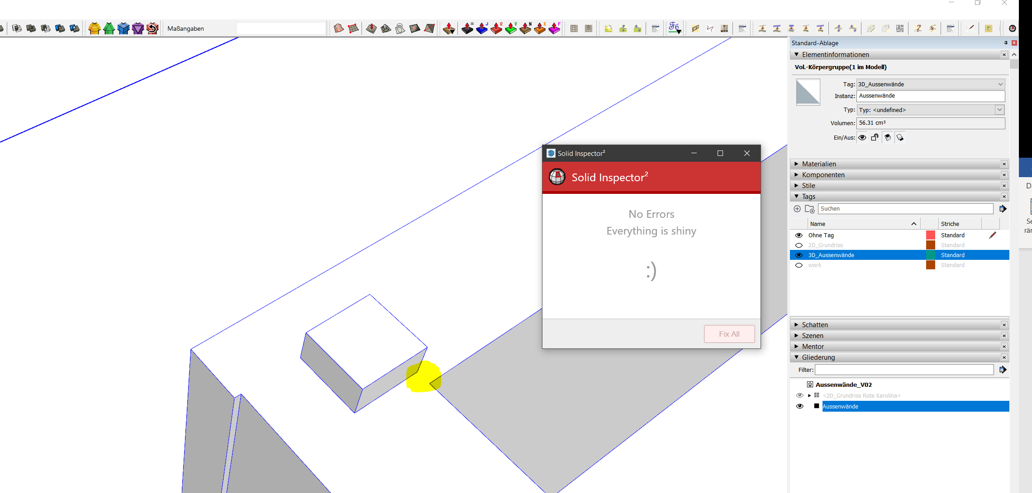
Task: Expand the 2D_Grundriss Rote Karolina tree node
Action: tap(809, 395)
